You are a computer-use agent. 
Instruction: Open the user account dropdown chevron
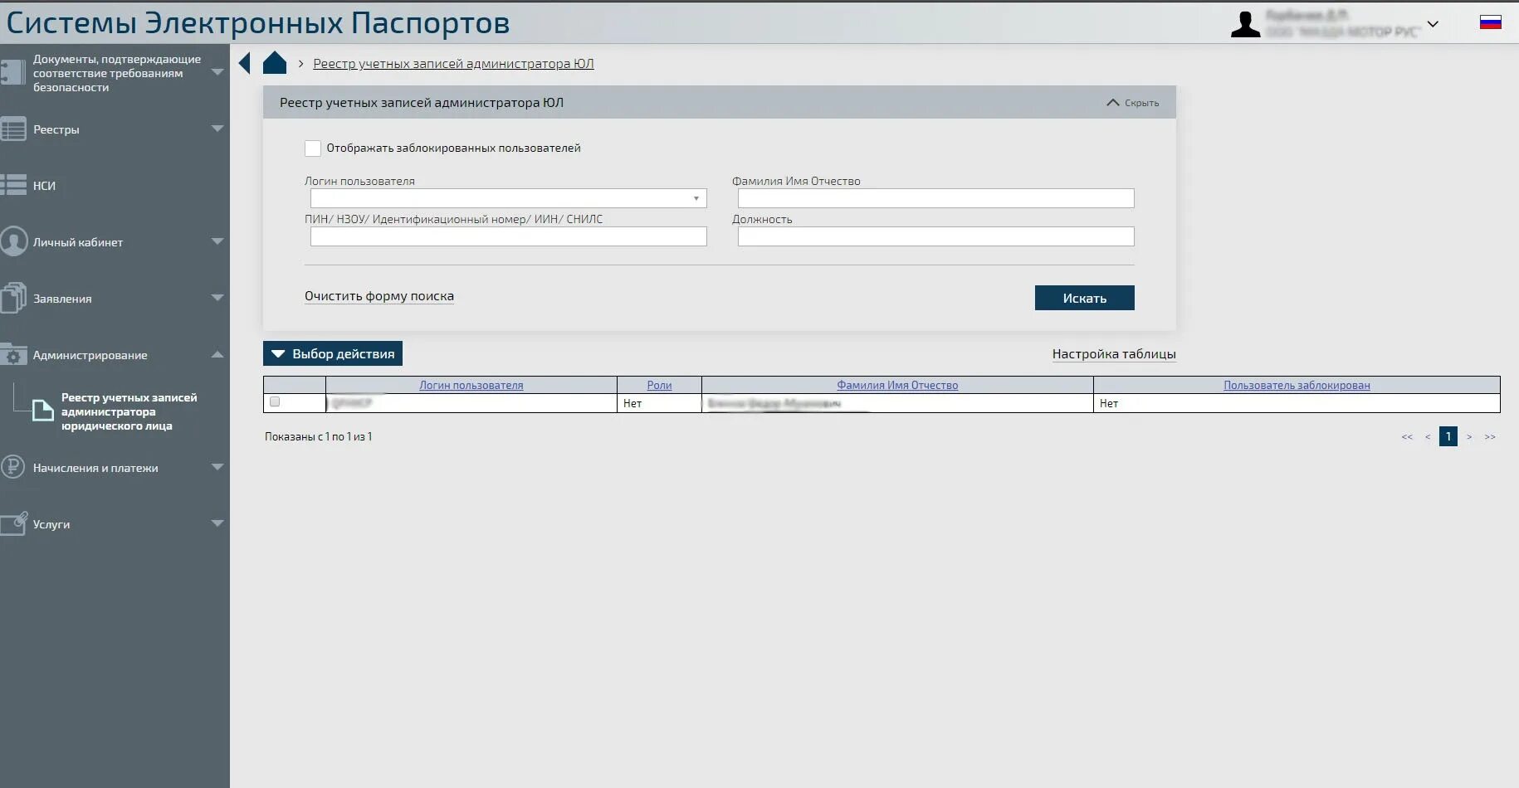tap(1433, 24)
